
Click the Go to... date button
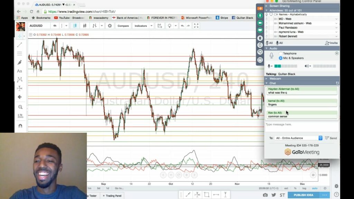click(119, 188)
